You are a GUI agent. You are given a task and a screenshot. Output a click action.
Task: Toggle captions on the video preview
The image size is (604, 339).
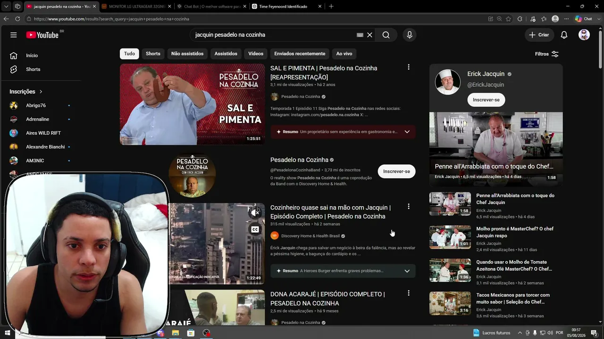[x=255, y=229]
